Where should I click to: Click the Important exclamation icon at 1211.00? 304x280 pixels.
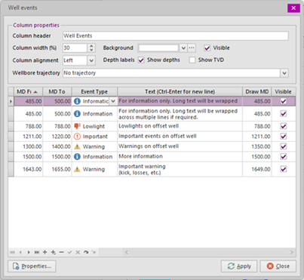pos(77,137)
